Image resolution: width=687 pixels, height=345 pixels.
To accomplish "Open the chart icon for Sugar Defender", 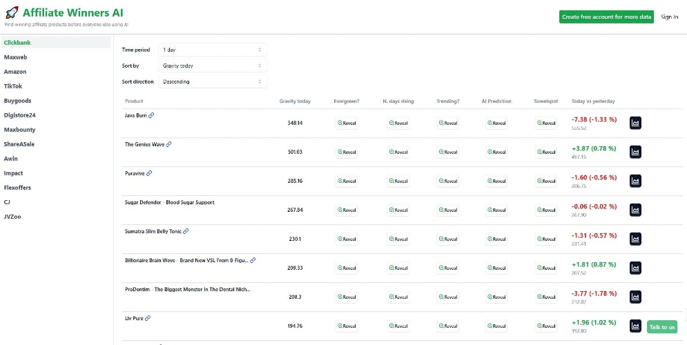I will 635,210.
